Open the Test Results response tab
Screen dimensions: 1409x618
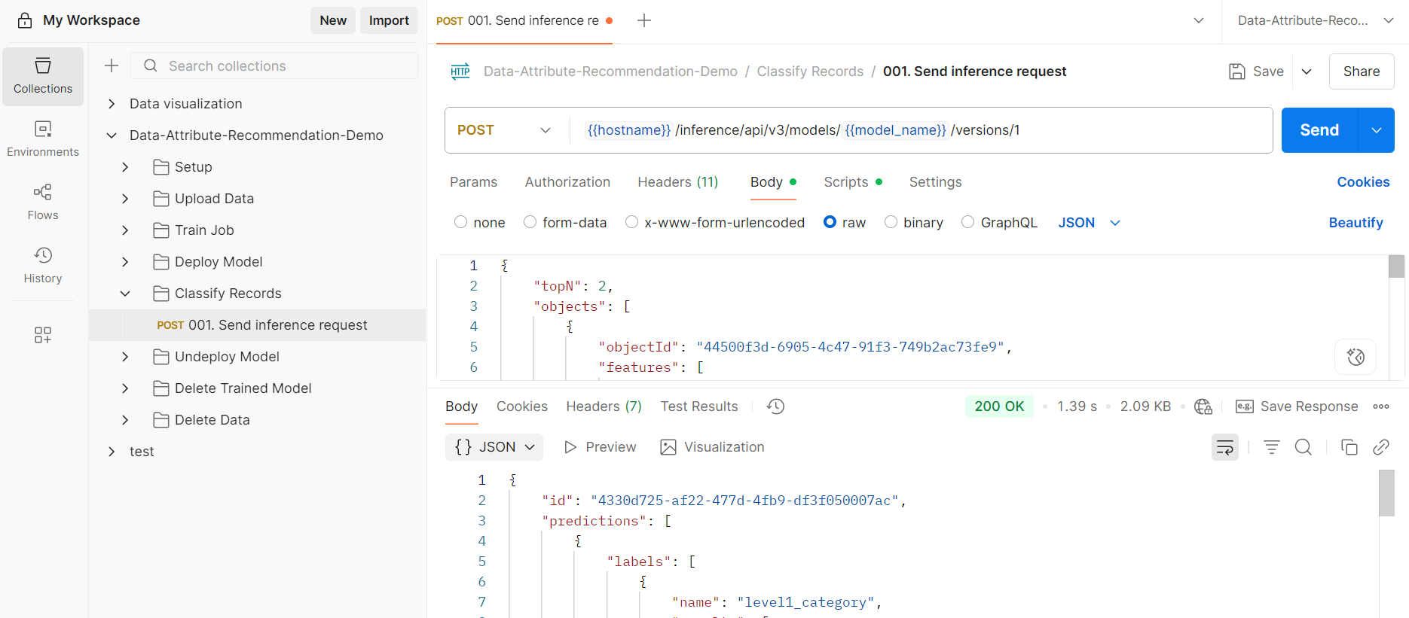pyautogui.click(x=699, y=406)
